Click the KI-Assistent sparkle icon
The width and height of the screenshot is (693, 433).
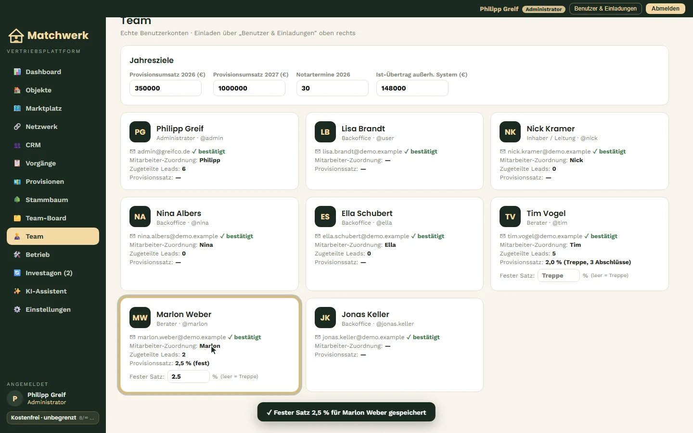pos(17,291)
